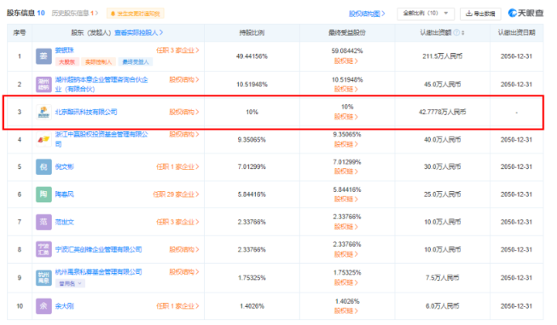Open 范世文 shareholder link
557x325 pixels.
point(64,222)
